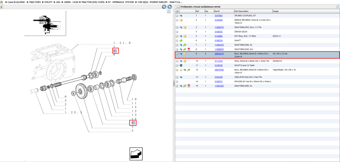The image size is (340, 162).
Task: Click blue arrow icon in NUT,Ring M32 row
Action: (181, 36)
